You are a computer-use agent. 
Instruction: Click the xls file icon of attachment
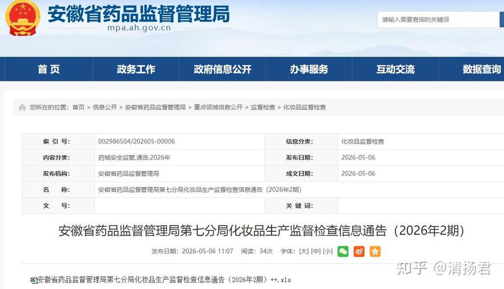(x=34, y=280)
